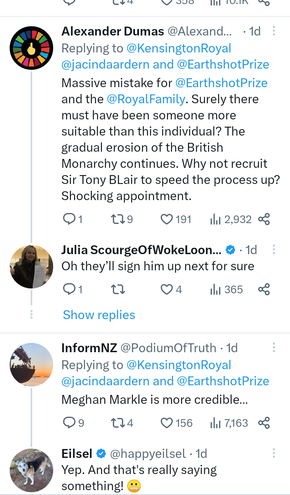The height and width of the screenshot is (495, 290).
Task: Share Julia's reply tweet
Action: click(264, 289)
